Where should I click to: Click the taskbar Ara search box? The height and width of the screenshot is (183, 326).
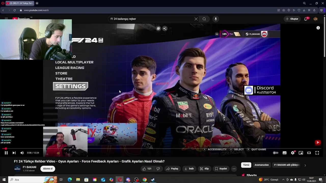tap(33, 180)
